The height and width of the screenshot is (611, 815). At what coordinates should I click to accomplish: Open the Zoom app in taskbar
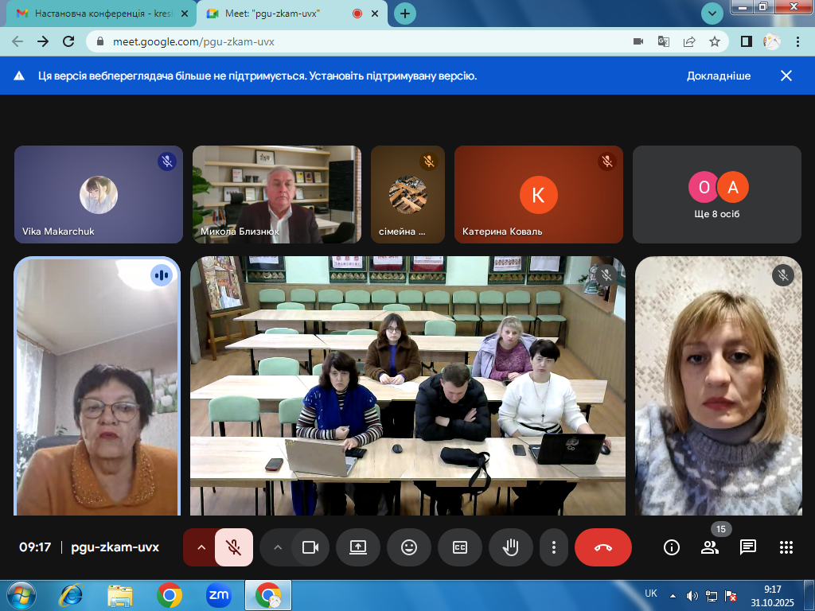[218, 594]
